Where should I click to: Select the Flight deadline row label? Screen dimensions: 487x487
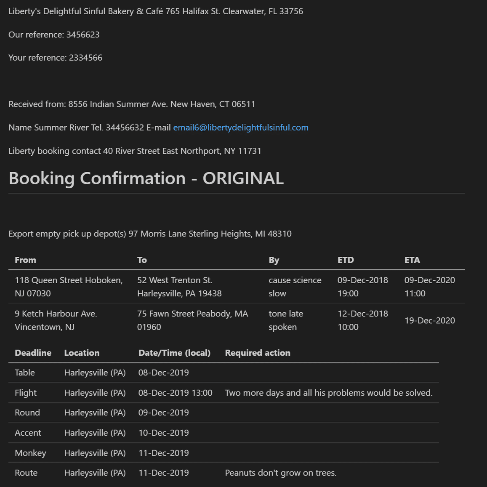coord(26,393)
